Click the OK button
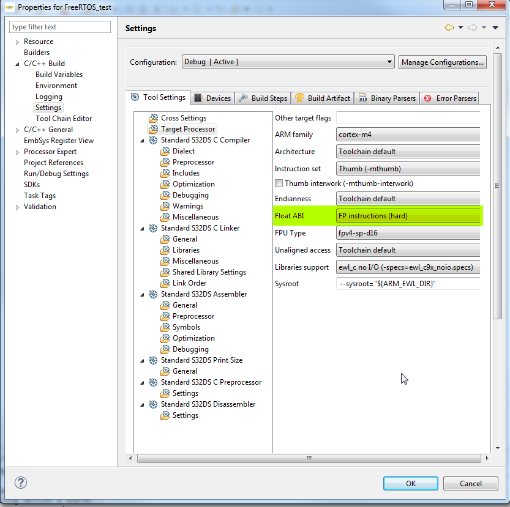Screen dimensions: 510x507 point(410,483)
